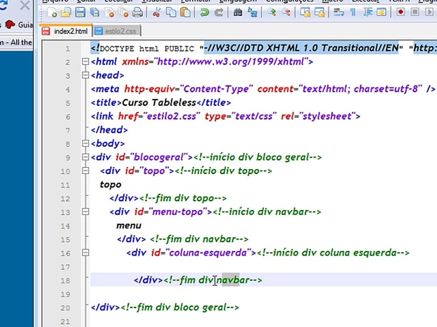Click line number 1 in the margin
Image resolution: width=437 pixels, height=327 pixels.
tap(68, 49)
